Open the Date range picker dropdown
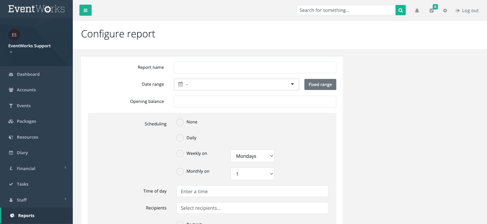 click(236, 84)
